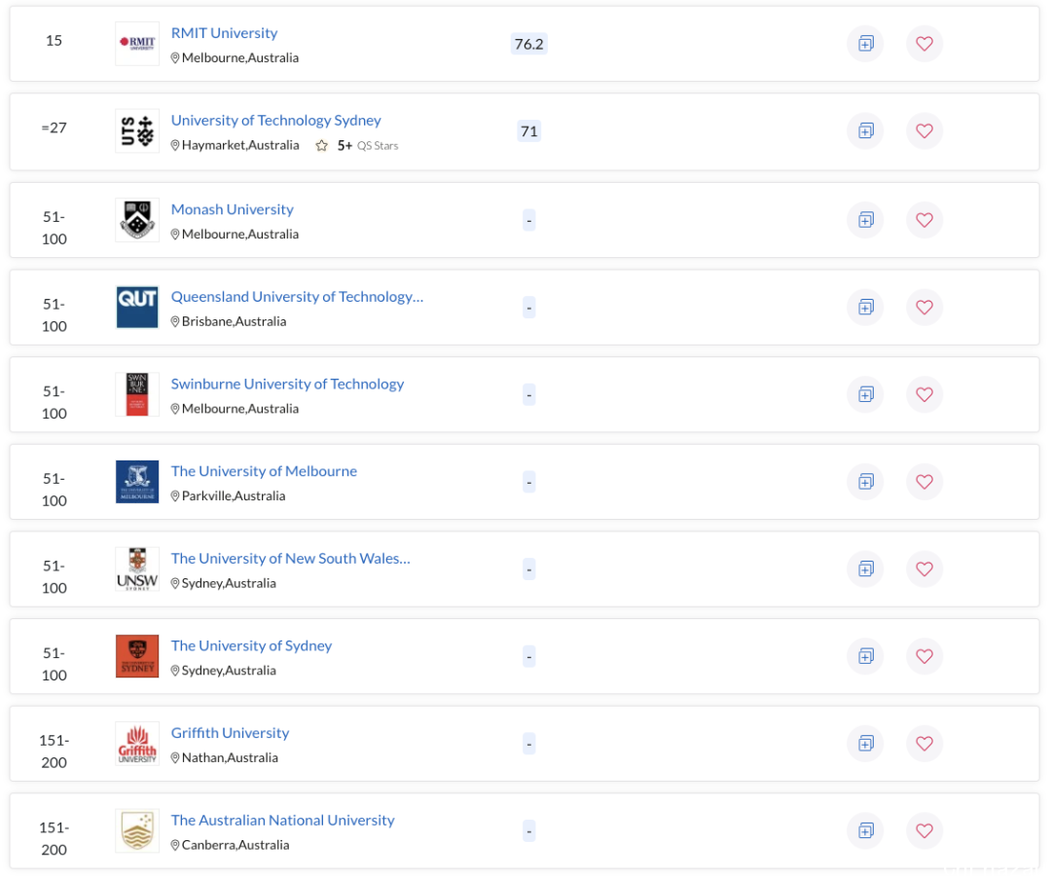The image size is (1051, 880).
Task: View 5+ QS Stars rating badge
Action: click(x=356, y=146)
